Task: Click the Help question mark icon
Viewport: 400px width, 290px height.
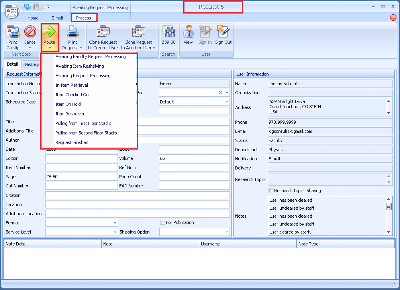Action: click(x=393, y=18)
